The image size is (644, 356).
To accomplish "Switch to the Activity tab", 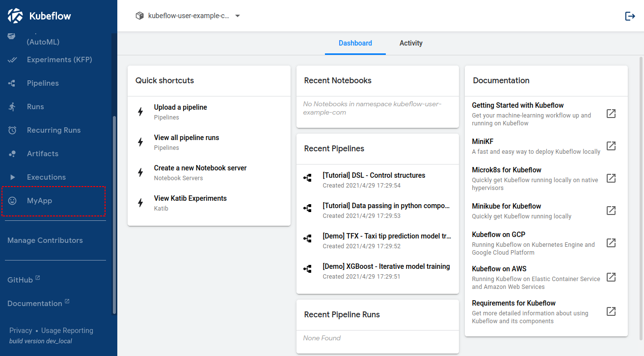I will tap(410, 43).
